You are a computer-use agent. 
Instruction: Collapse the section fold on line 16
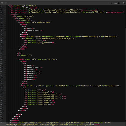(5, 14)
